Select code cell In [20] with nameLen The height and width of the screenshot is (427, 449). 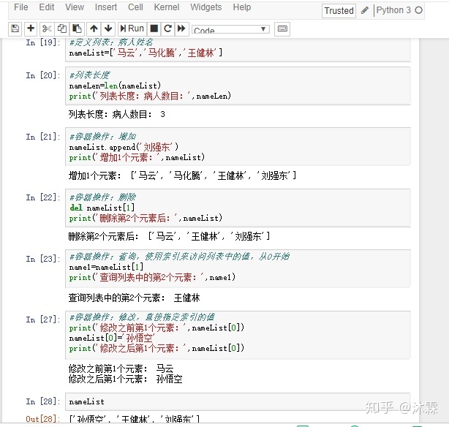(x=238, y=86)
